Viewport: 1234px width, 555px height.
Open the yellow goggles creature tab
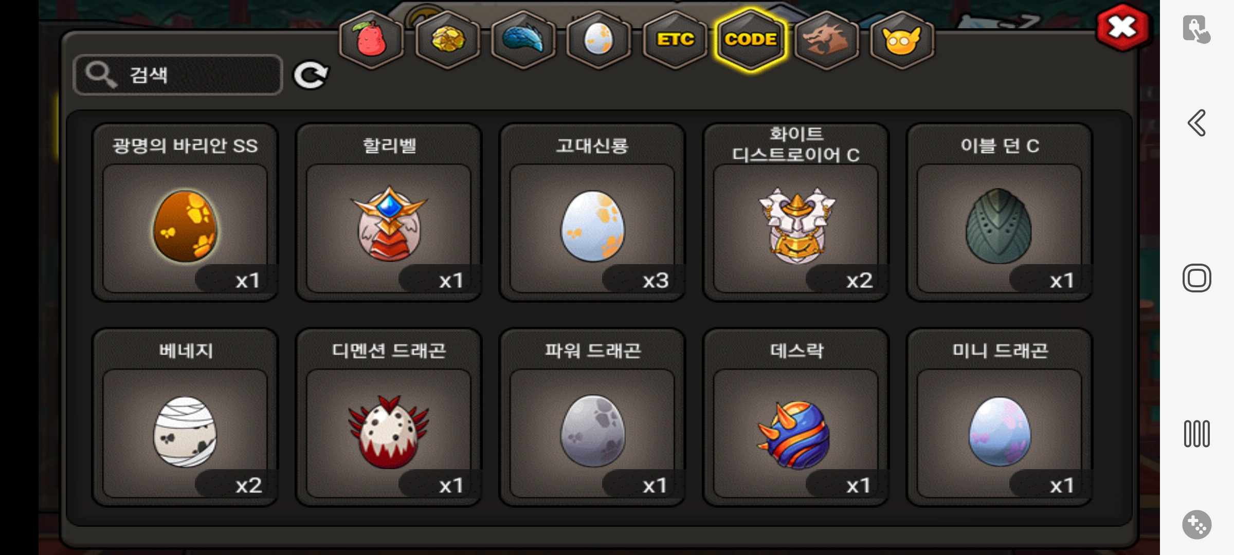point(902,40)
